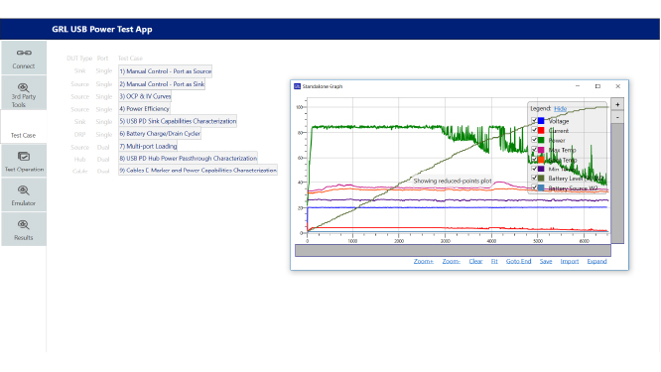661x372 pixels.
Task: Click the Import link under the graph
Action: 570,261
